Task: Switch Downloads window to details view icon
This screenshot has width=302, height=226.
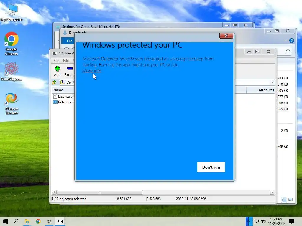Action: pos(284,200)
